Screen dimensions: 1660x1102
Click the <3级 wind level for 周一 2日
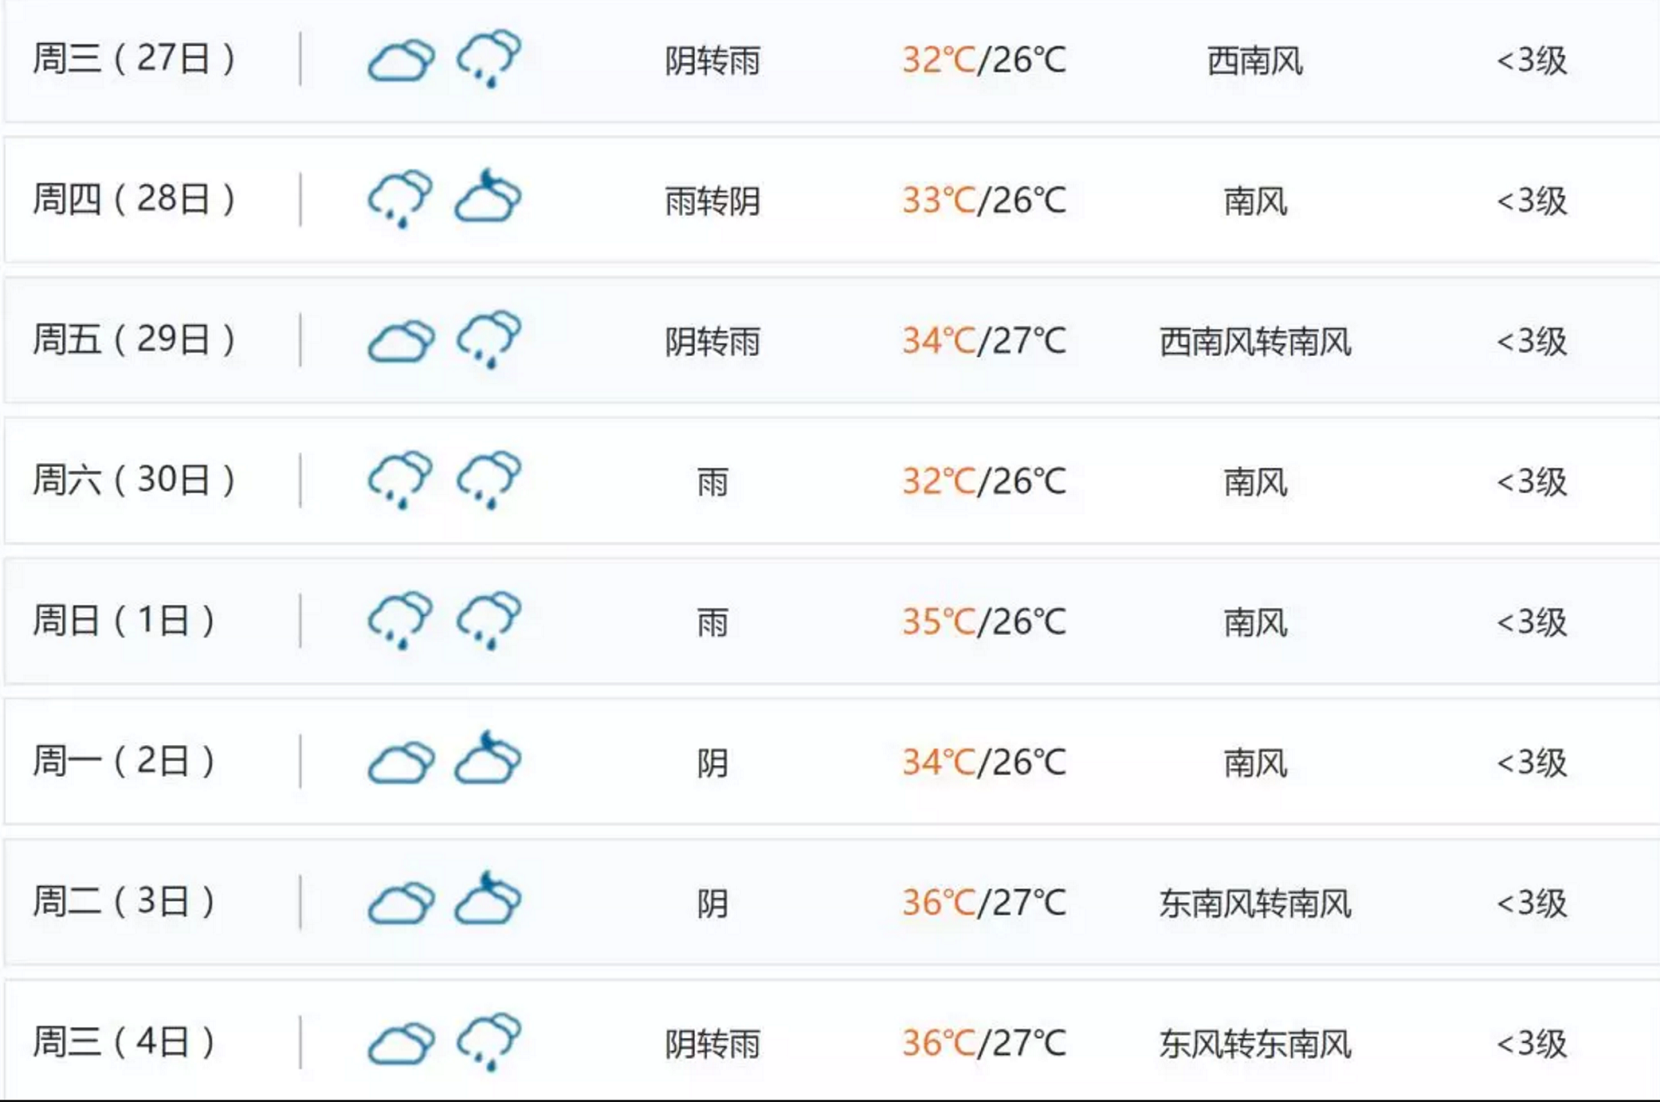click(x=1532, y=763)
